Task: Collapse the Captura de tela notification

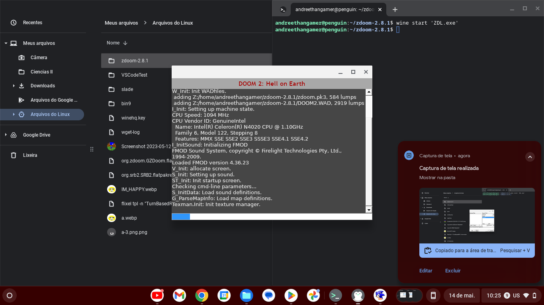Action: click(530, 157)
